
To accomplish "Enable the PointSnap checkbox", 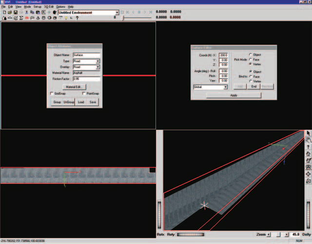I will click(x=84, y=93).
